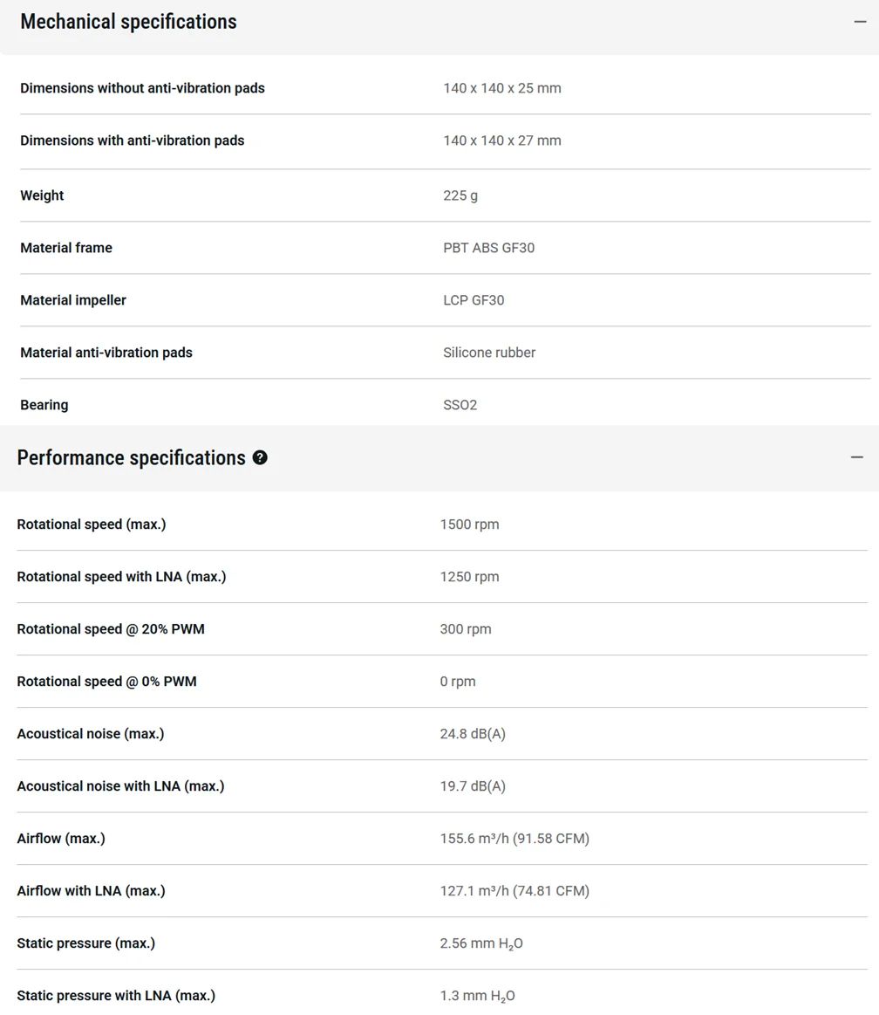Select the Dimensions without anti-vibration pads label
Image resolution: width=879 pixels, height=1015 pixels.
pos(142,88)
